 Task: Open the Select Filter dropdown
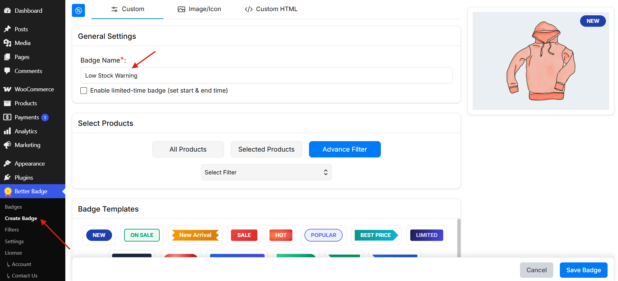tap(267, 172)
